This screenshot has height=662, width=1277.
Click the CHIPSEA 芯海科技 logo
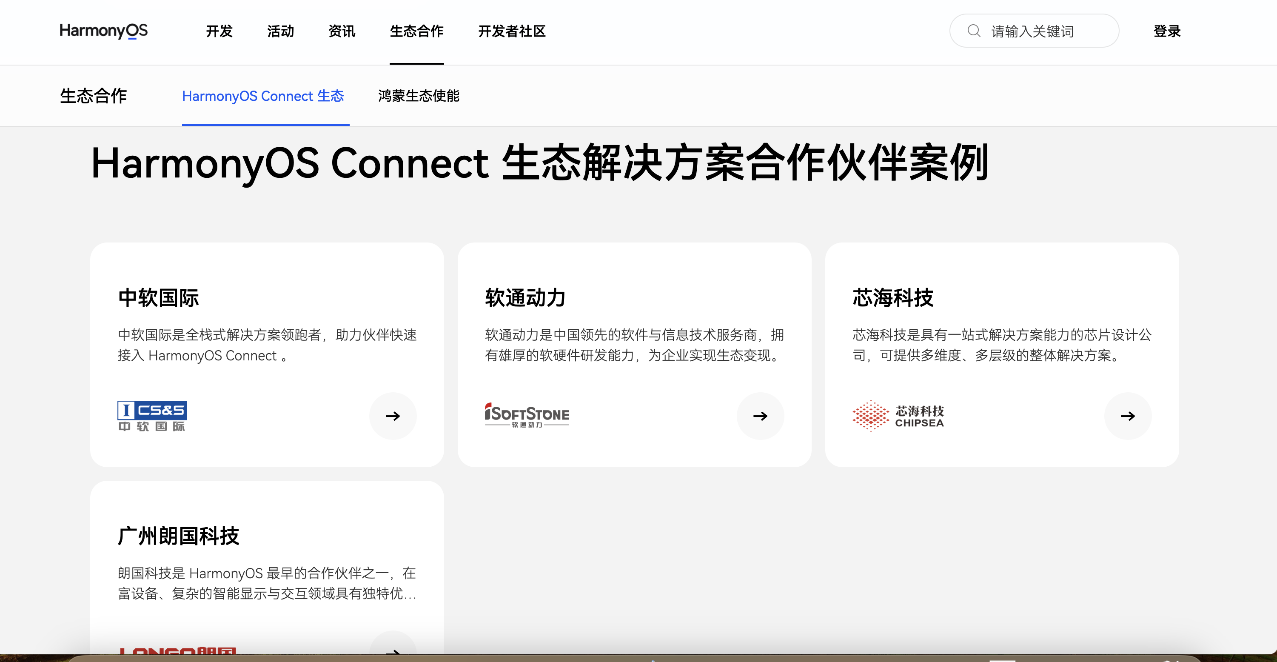coord(898,416)
